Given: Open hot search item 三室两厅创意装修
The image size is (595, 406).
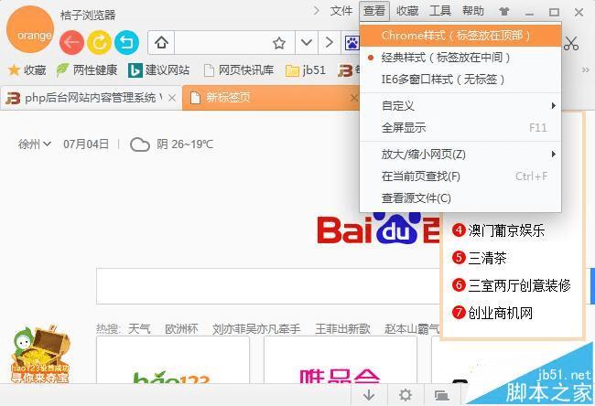Looking at the screenshot, I should (511, 285).
